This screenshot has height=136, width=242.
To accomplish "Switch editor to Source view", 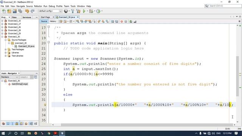I will pos(44,21).
